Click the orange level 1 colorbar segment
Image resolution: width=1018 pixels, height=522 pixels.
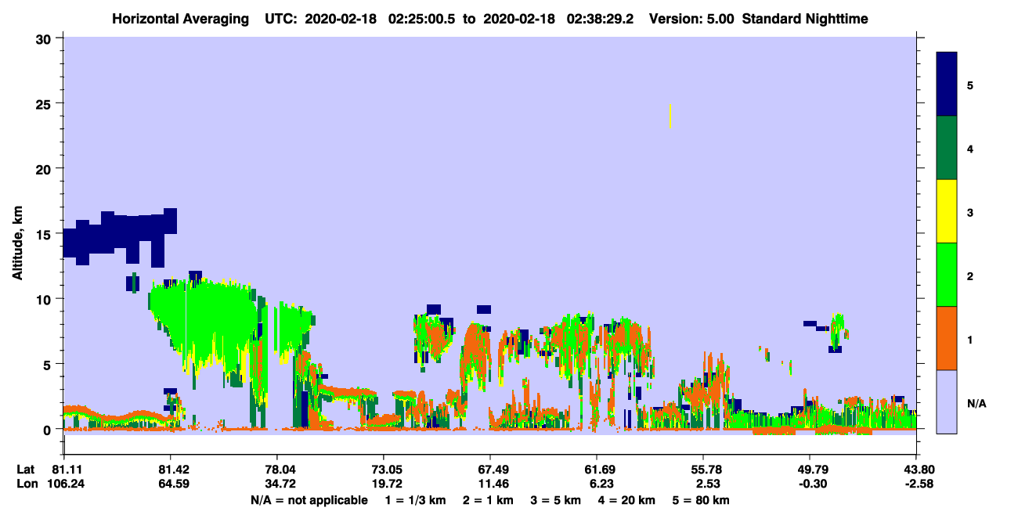point(947,338)
